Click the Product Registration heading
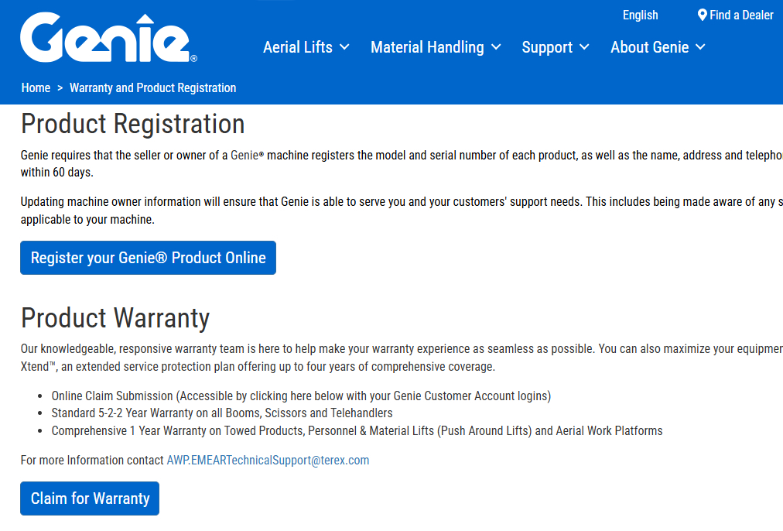The height and width of the screenshot is (531, 783). 132,125
